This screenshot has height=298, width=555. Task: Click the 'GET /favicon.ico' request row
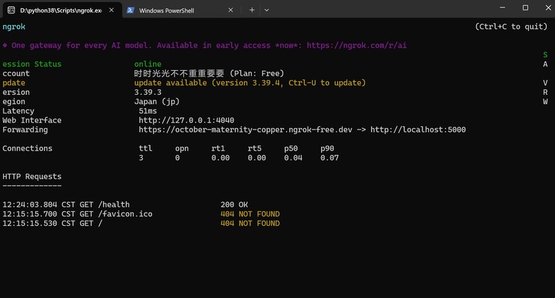[x=141, y=214]
